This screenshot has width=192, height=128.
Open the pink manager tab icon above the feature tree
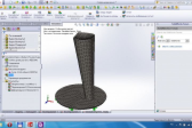pos(14,29)
